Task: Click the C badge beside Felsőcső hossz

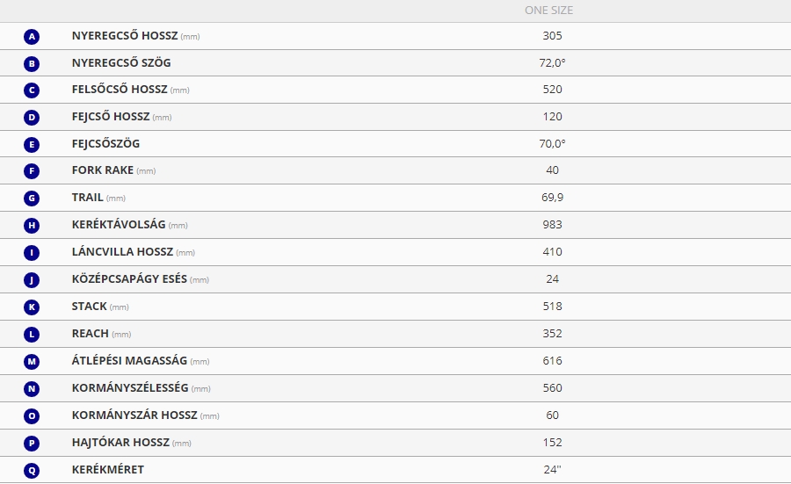Action: (32, 90)
